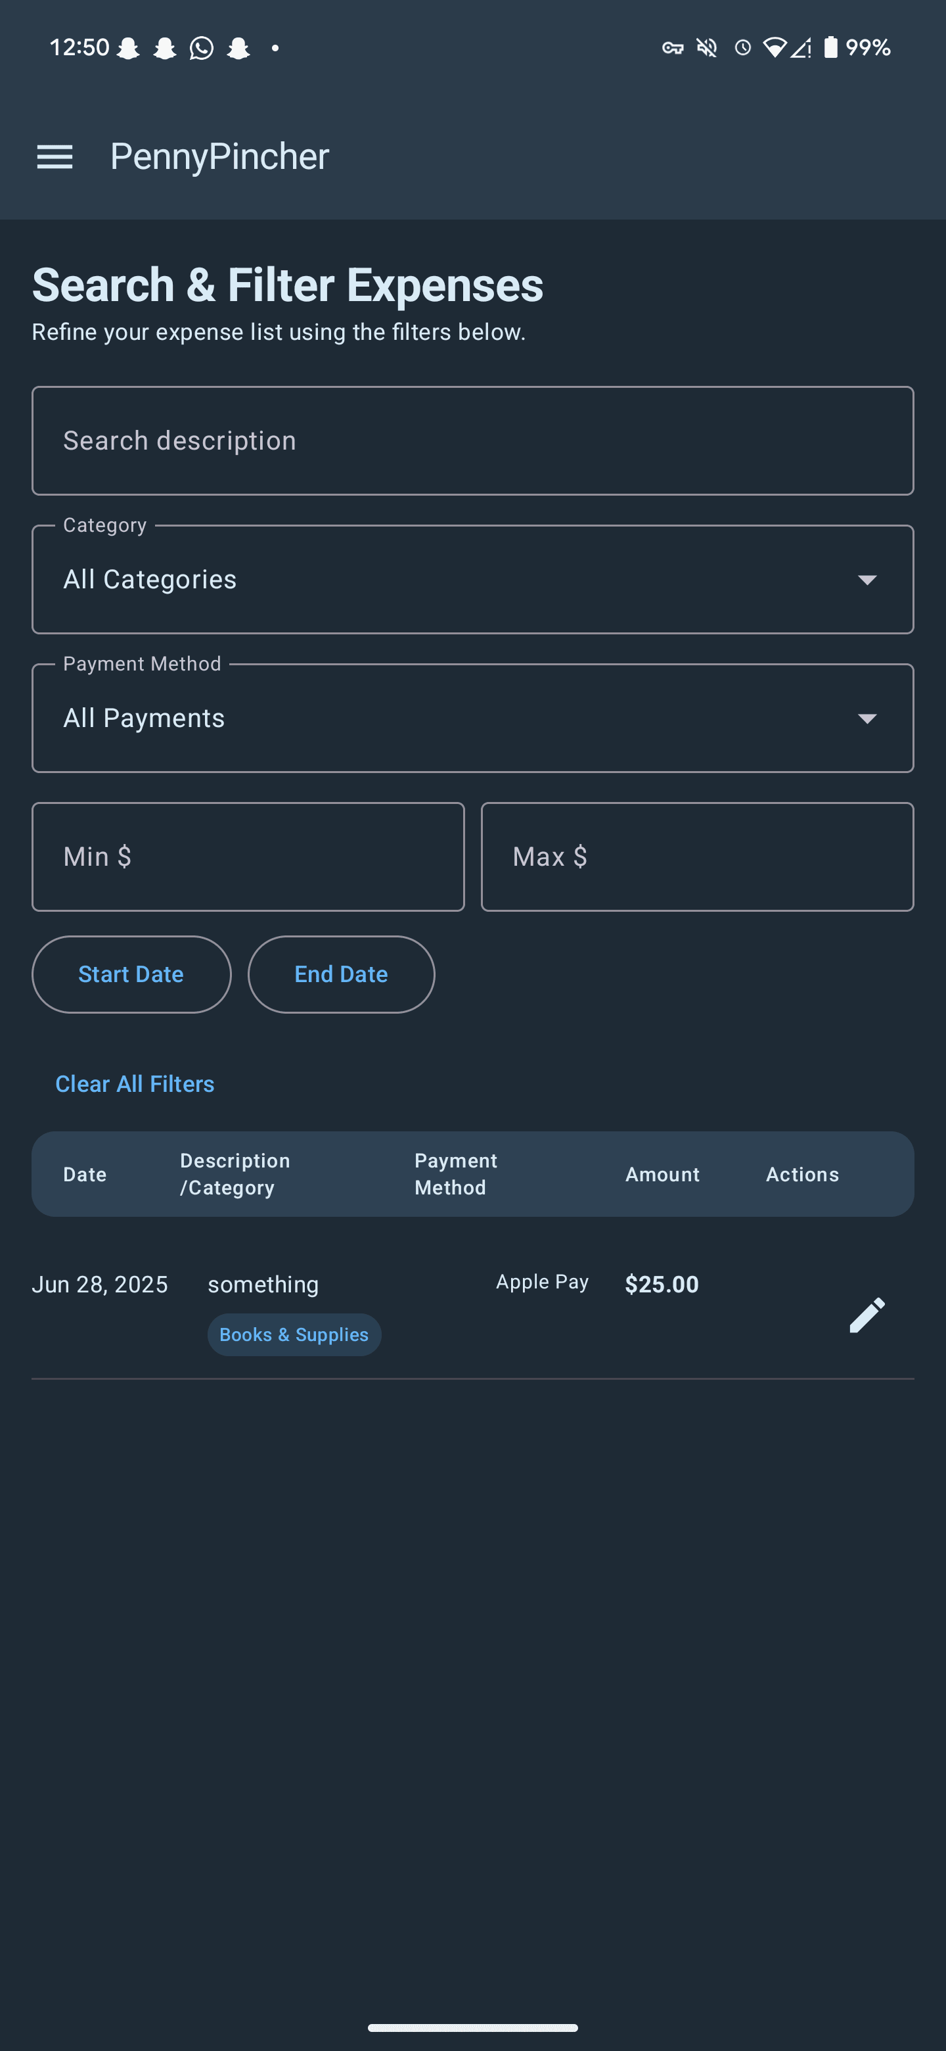Image resolution: width=946 pixels, height=2051 pixels.
Task: Tap the Wi-Fi status icon
Action: tap(773, 48)
